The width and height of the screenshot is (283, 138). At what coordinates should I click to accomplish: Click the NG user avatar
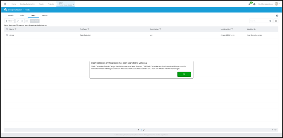[276, 4]
